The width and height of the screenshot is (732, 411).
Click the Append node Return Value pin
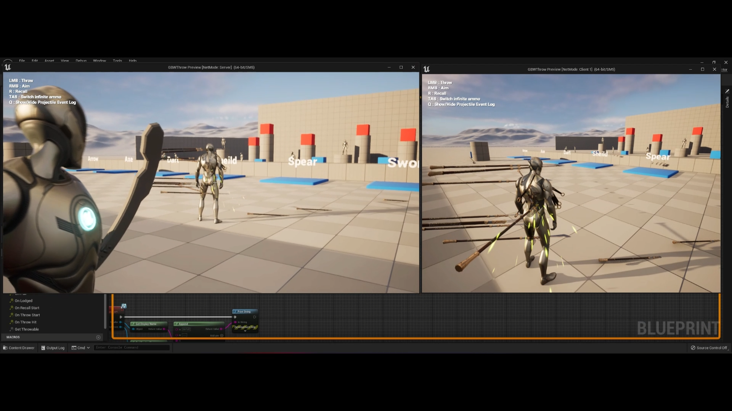221,329
